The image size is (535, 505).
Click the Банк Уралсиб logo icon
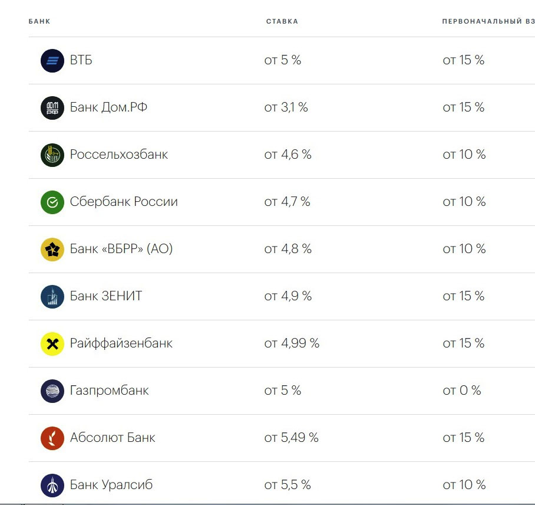52,485
